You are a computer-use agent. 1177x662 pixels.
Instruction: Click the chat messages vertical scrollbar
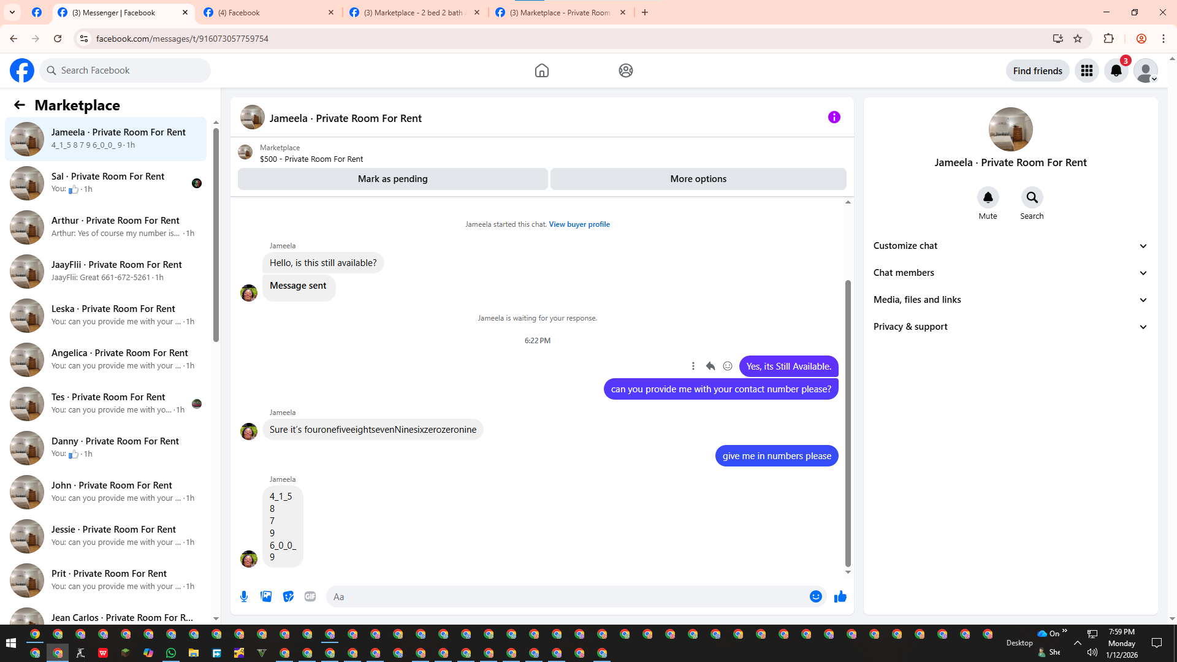(x=848, y=423)
